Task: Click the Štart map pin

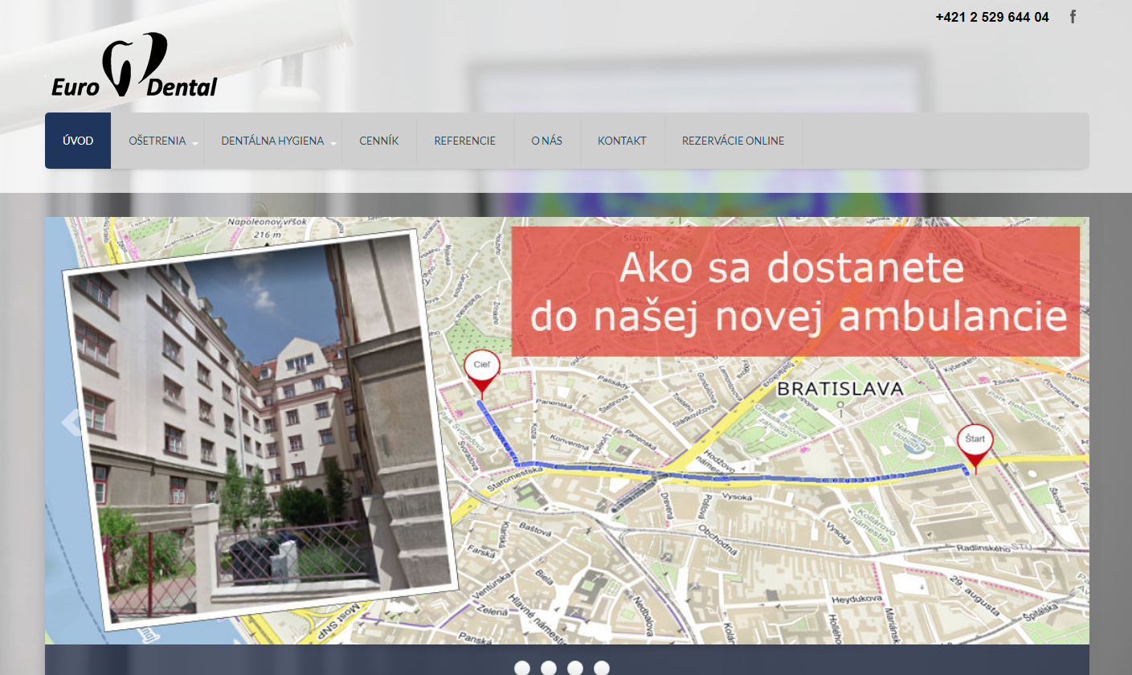Action: tap(975, 448)
